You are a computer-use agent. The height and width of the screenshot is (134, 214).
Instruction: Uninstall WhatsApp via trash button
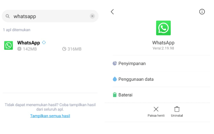pyautogui.click(x=177, y=112)
